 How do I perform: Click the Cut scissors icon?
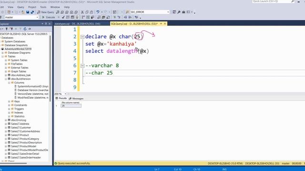coord(82,12)
